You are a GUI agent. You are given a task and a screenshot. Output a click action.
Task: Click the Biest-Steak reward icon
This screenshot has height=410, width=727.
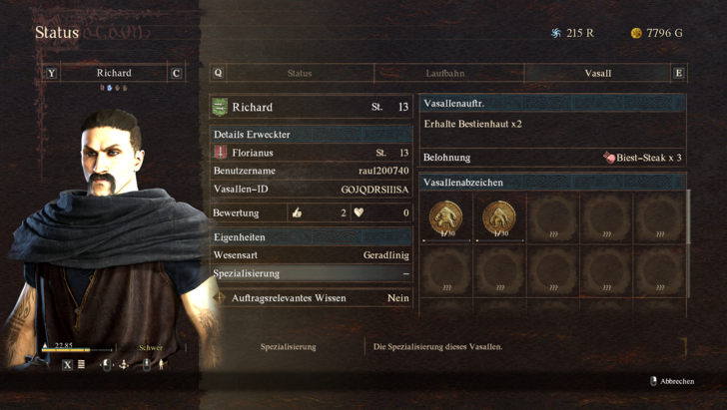point(609,158)
